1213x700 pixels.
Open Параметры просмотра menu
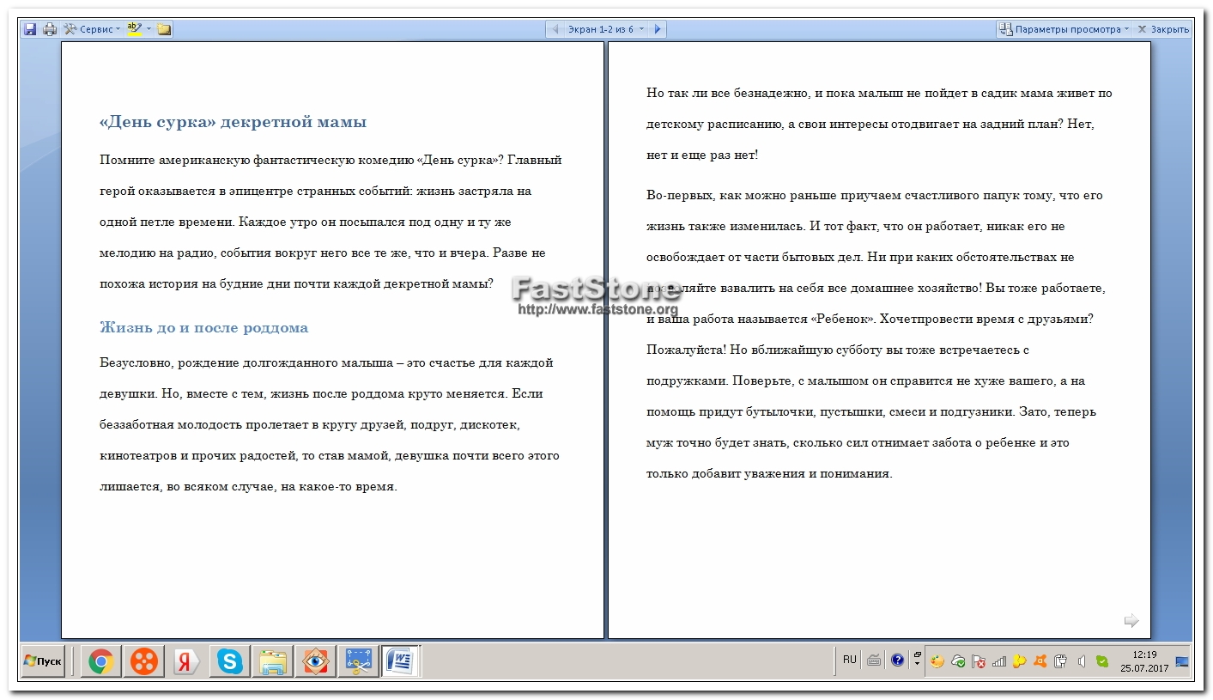tap(1064, 29)
